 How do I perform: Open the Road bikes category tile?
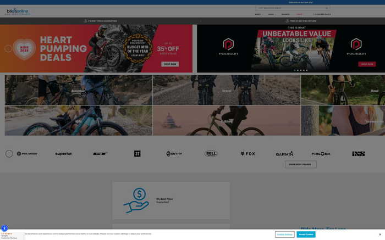[343, 90]
